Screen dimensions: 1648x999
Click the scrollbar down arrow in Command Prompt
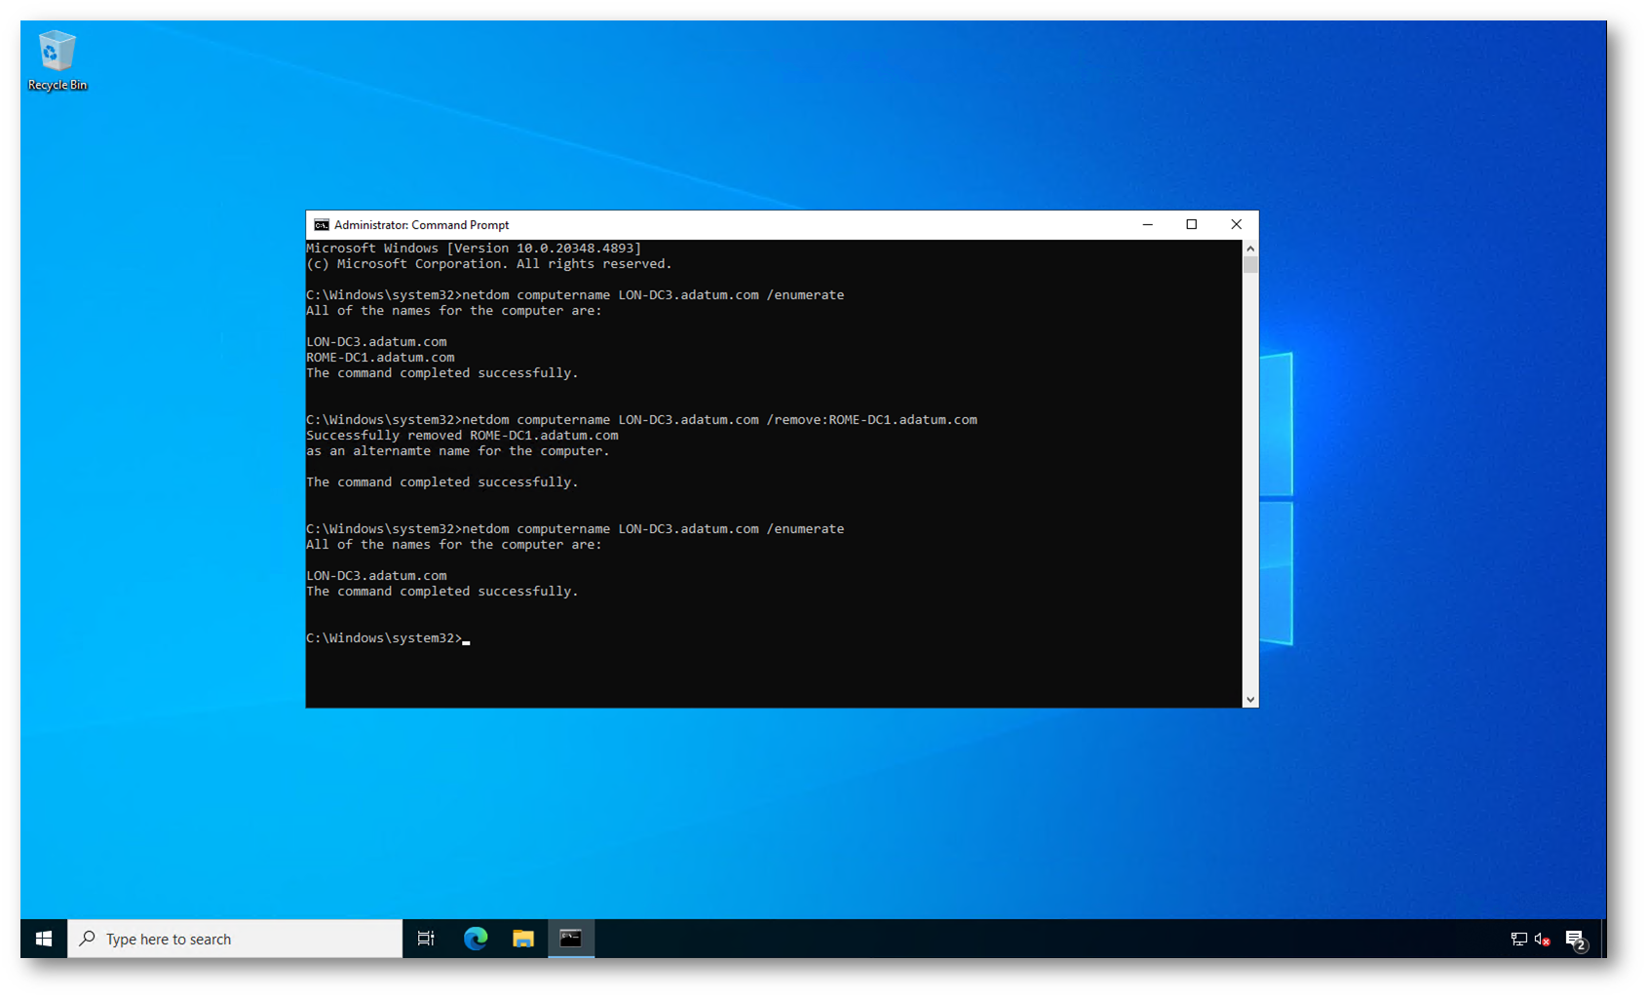[1250, 699]
